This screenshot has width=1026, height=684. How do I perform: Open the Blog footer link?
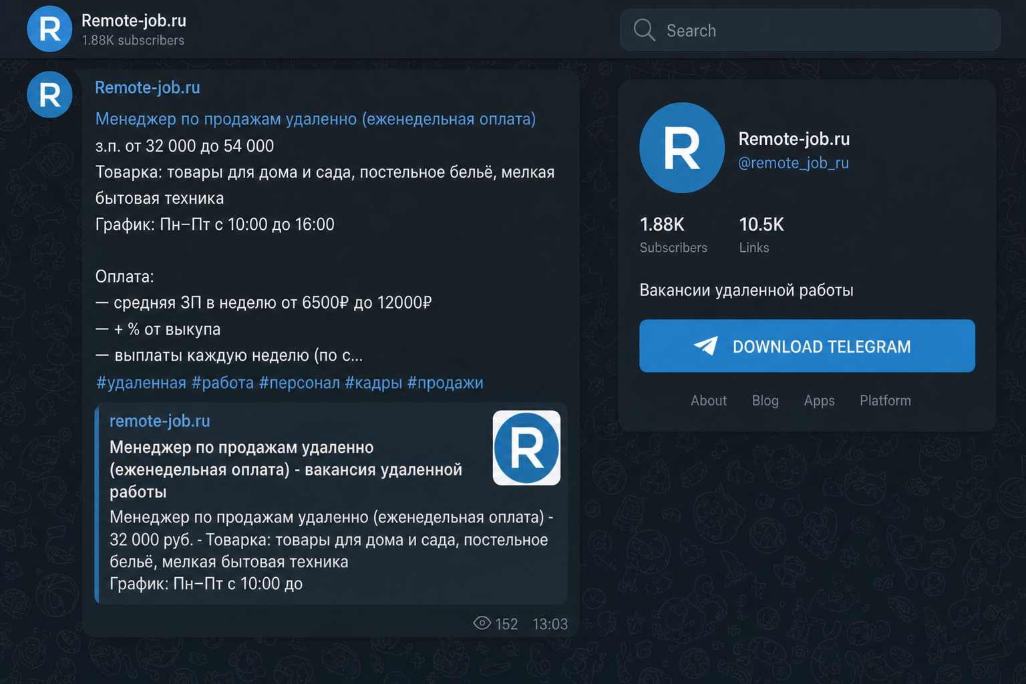click(765, 400)
